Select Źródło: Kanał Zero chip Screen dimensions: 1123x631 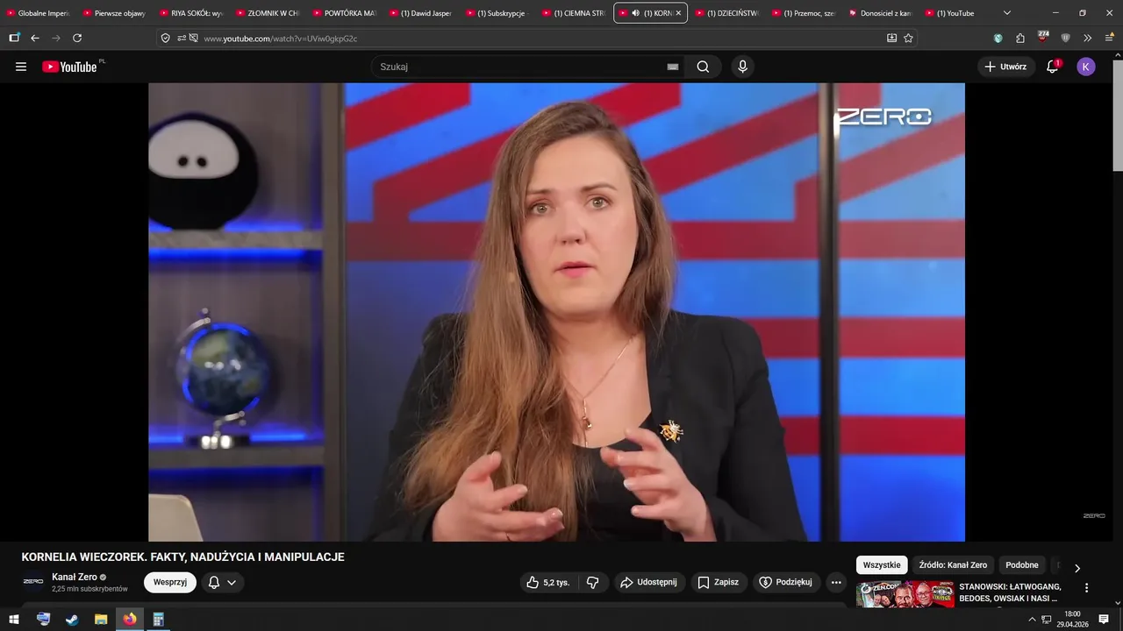tap(953, 565)
